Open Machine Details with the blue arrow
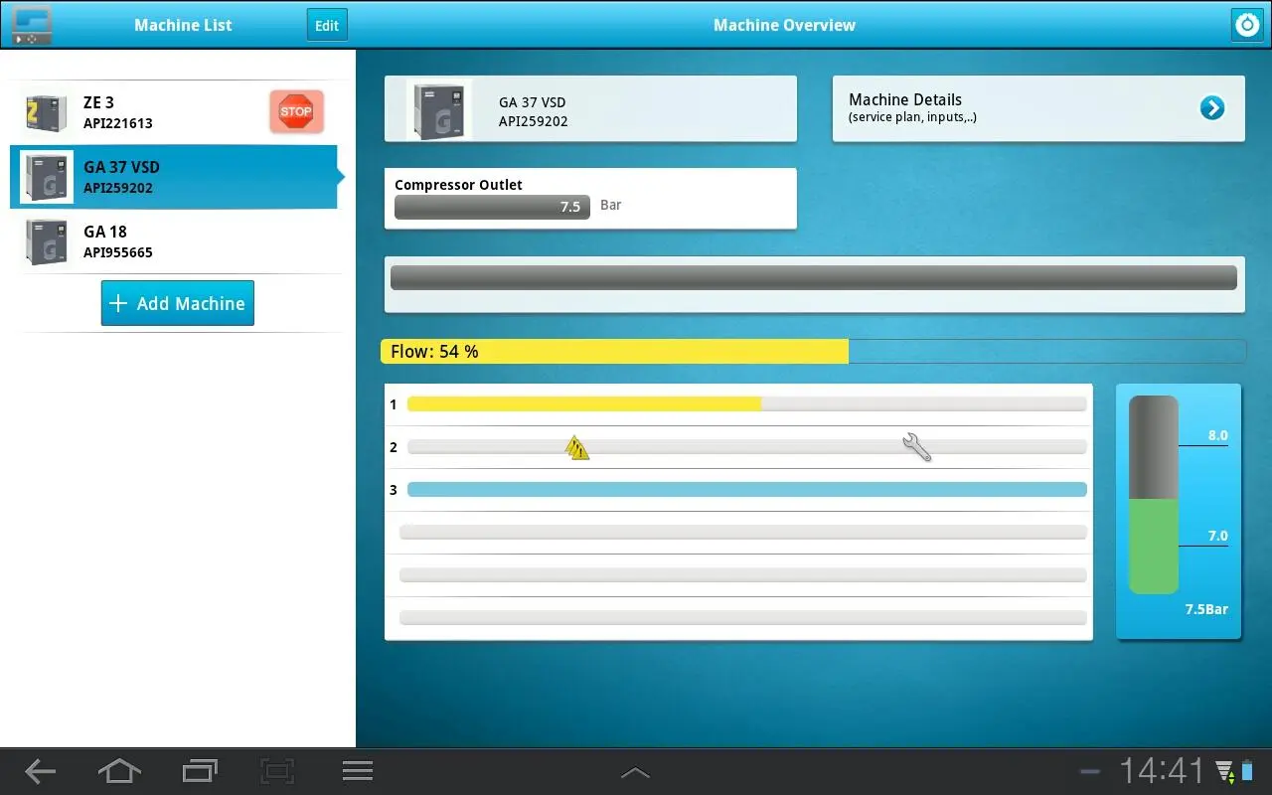The image size is (1272, 795). [x=1211, y=108]
